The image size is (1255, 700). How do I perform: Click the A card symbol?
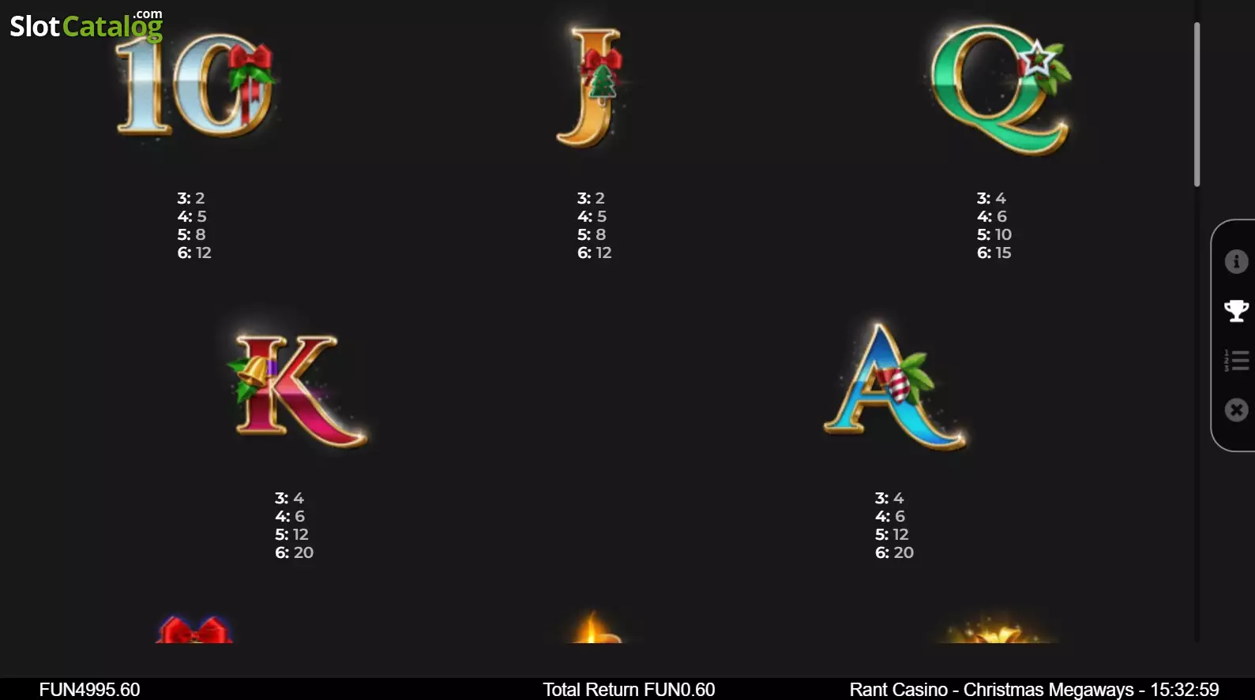point(893,387)
